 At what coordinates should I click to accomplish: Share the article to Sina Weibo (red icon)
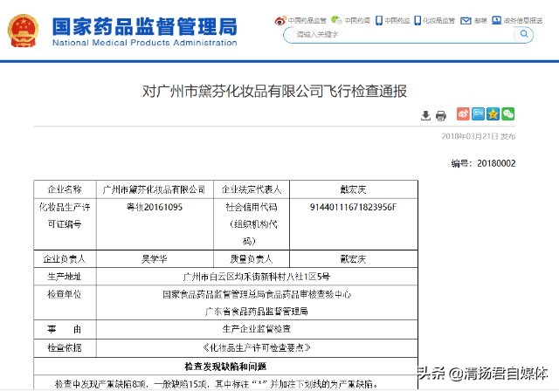point(463,114)
